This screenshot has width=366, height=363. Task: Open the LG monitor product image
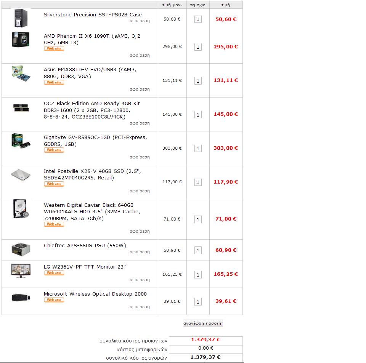coord(21,271)
